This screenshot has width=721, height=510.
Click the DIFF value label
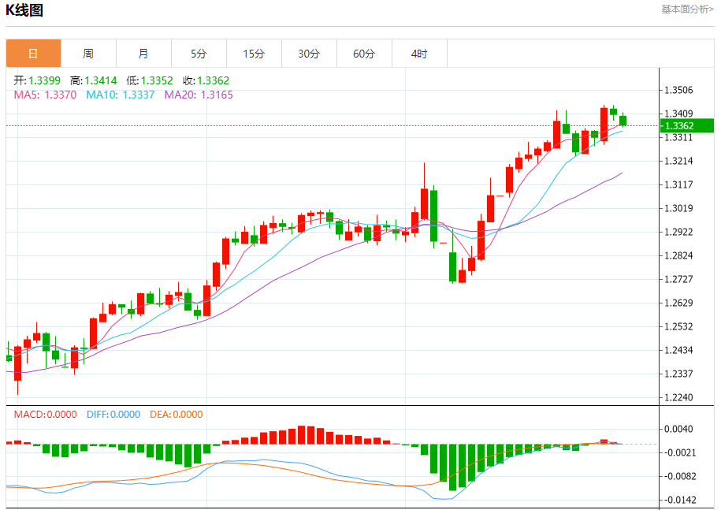coord(113,415)
